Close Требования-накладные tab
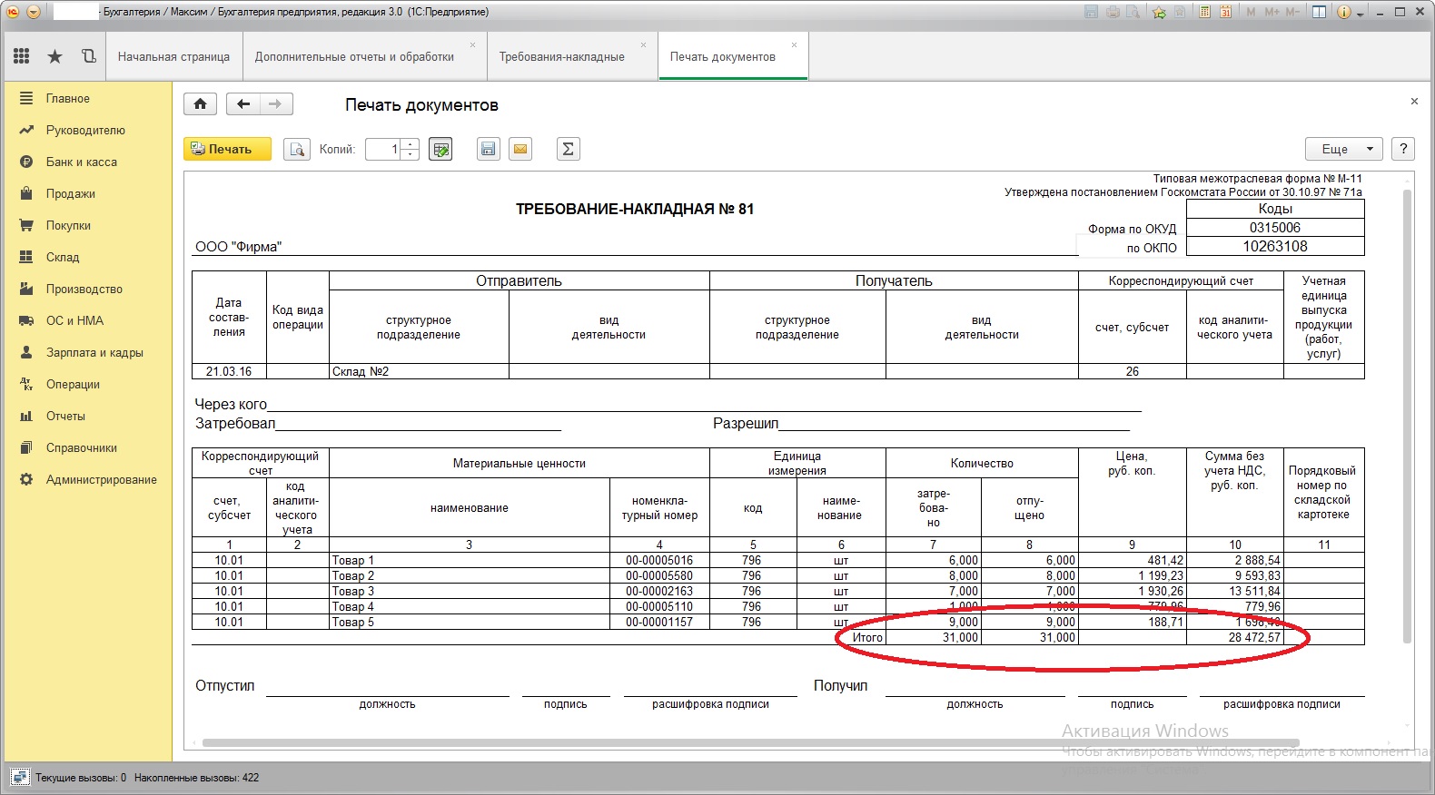This screenshot has width=1435, height=795. (x=644, y=44)
